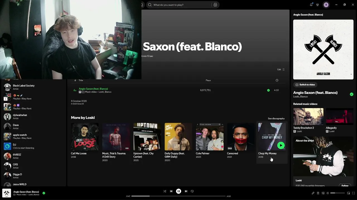
Task: Open the profile avatar R menu
Action: pyautogui.click(x=326, y=5)
